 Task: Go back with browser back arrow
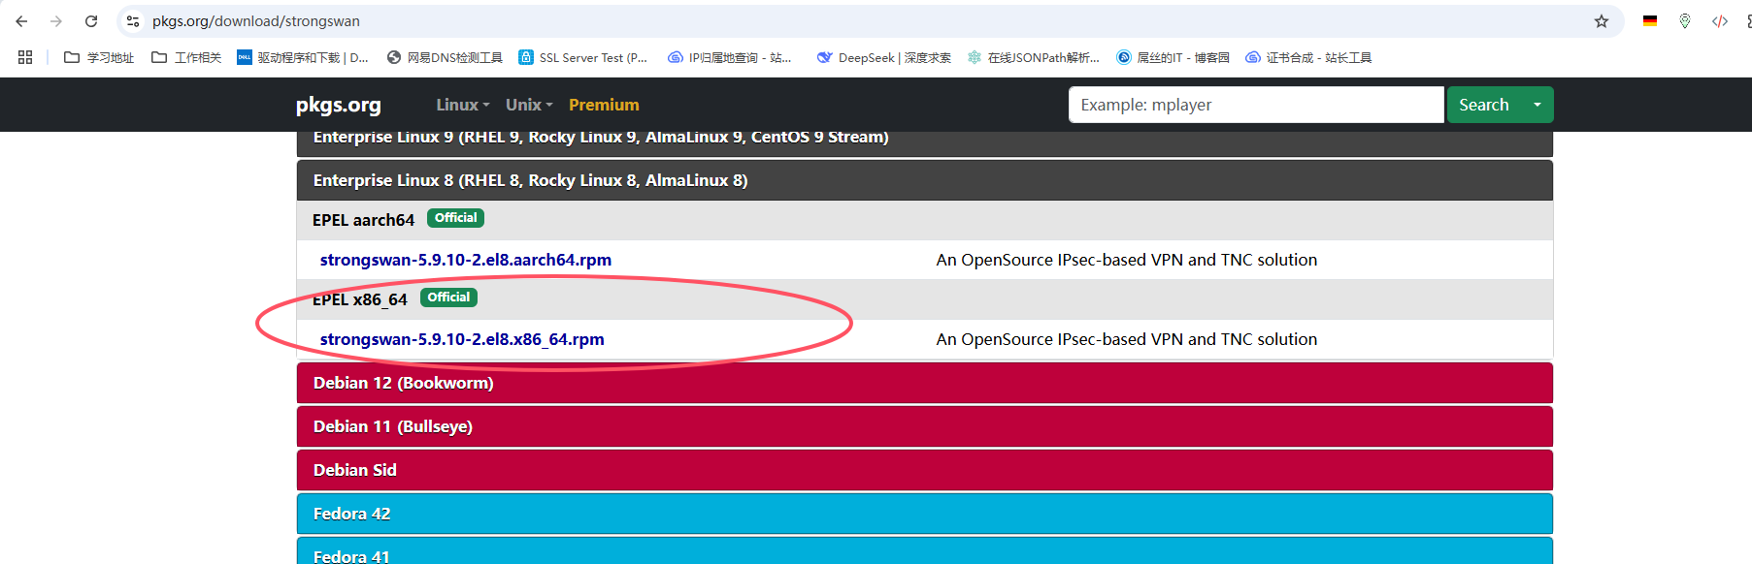point(21,21)
